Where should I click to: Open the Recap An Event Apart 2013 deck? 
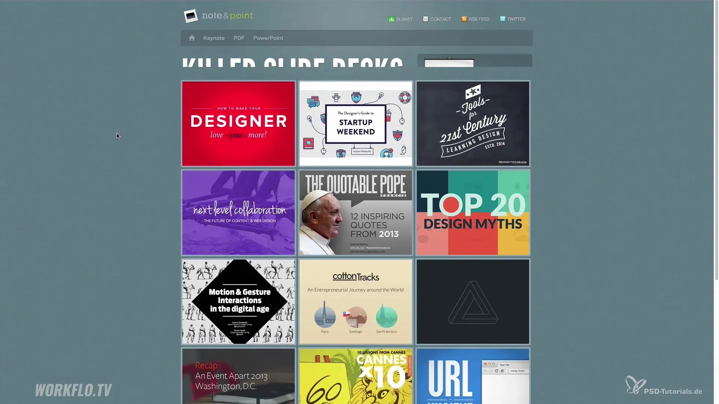point(239,376)
